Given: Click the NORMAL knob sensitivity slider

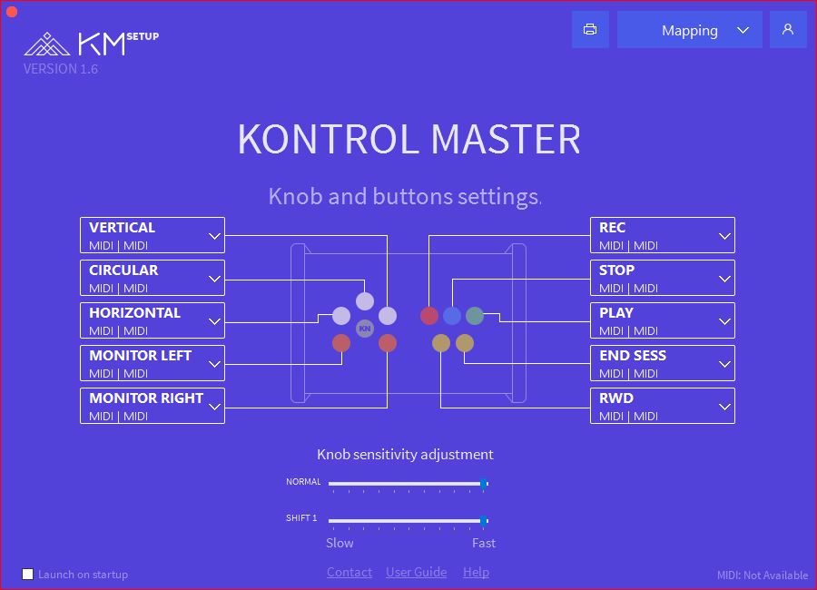Looking at the screenshot, I should pyautogui.click(x=408, y=484).
